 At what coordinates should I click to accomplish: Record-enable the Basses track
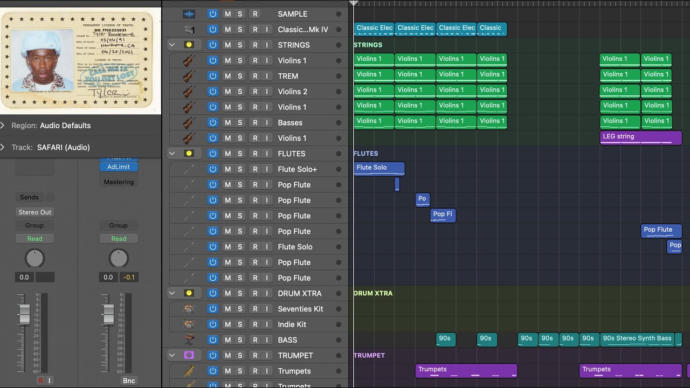(255, 123)
